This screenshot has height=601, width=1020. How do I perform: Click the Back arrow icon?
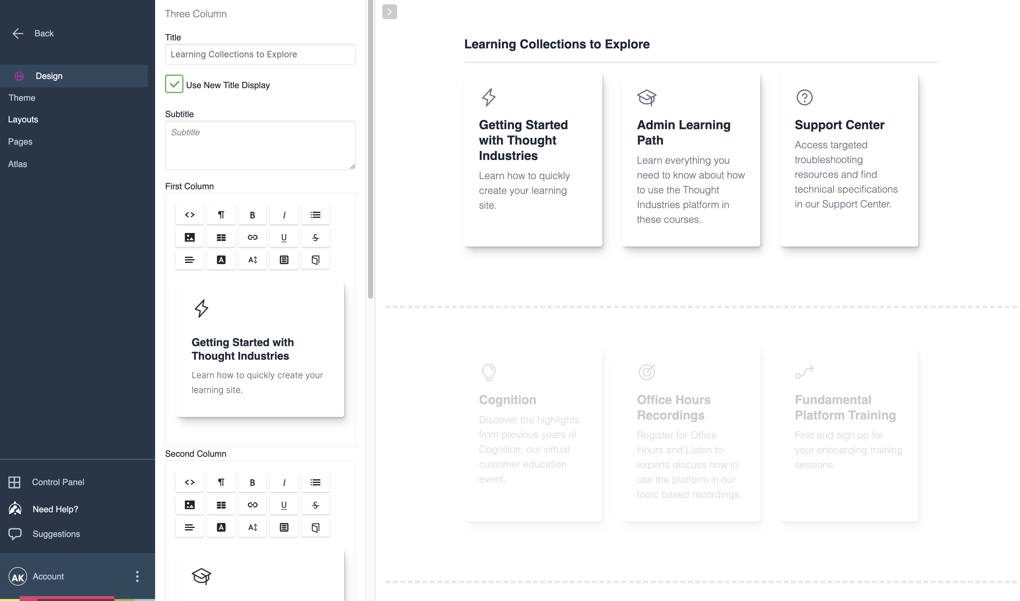point(18,34)
